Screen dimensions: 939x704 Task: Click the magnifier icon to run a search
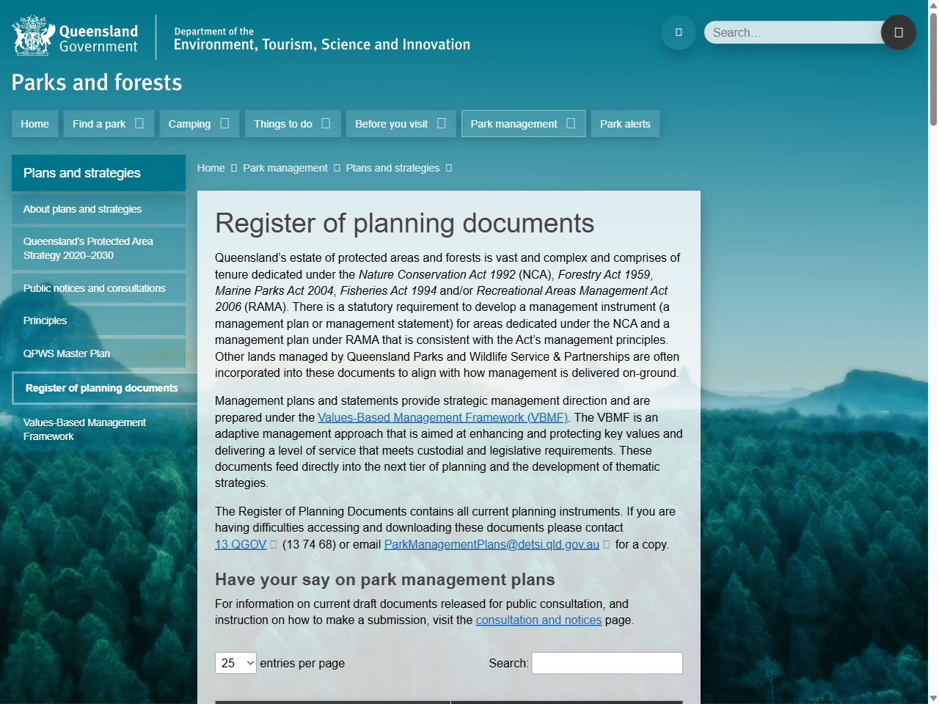[898, 32]
